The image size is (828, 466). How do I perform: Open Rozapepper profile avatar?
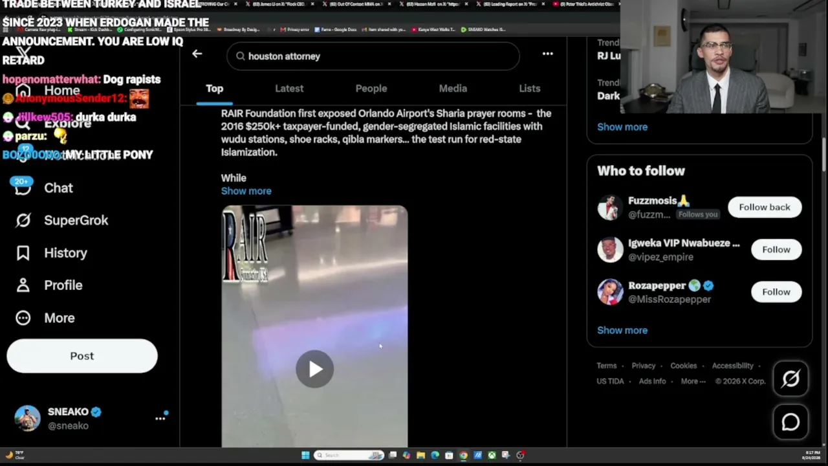pos(610,292)
